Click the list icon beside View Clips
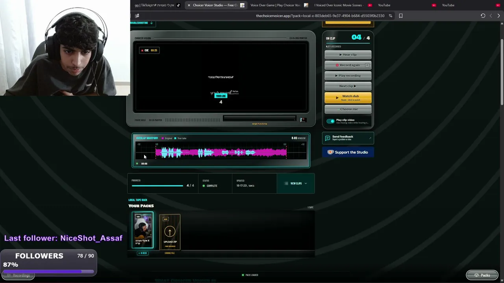The height and width of the screenshot is (283, 504). [286, 184]
